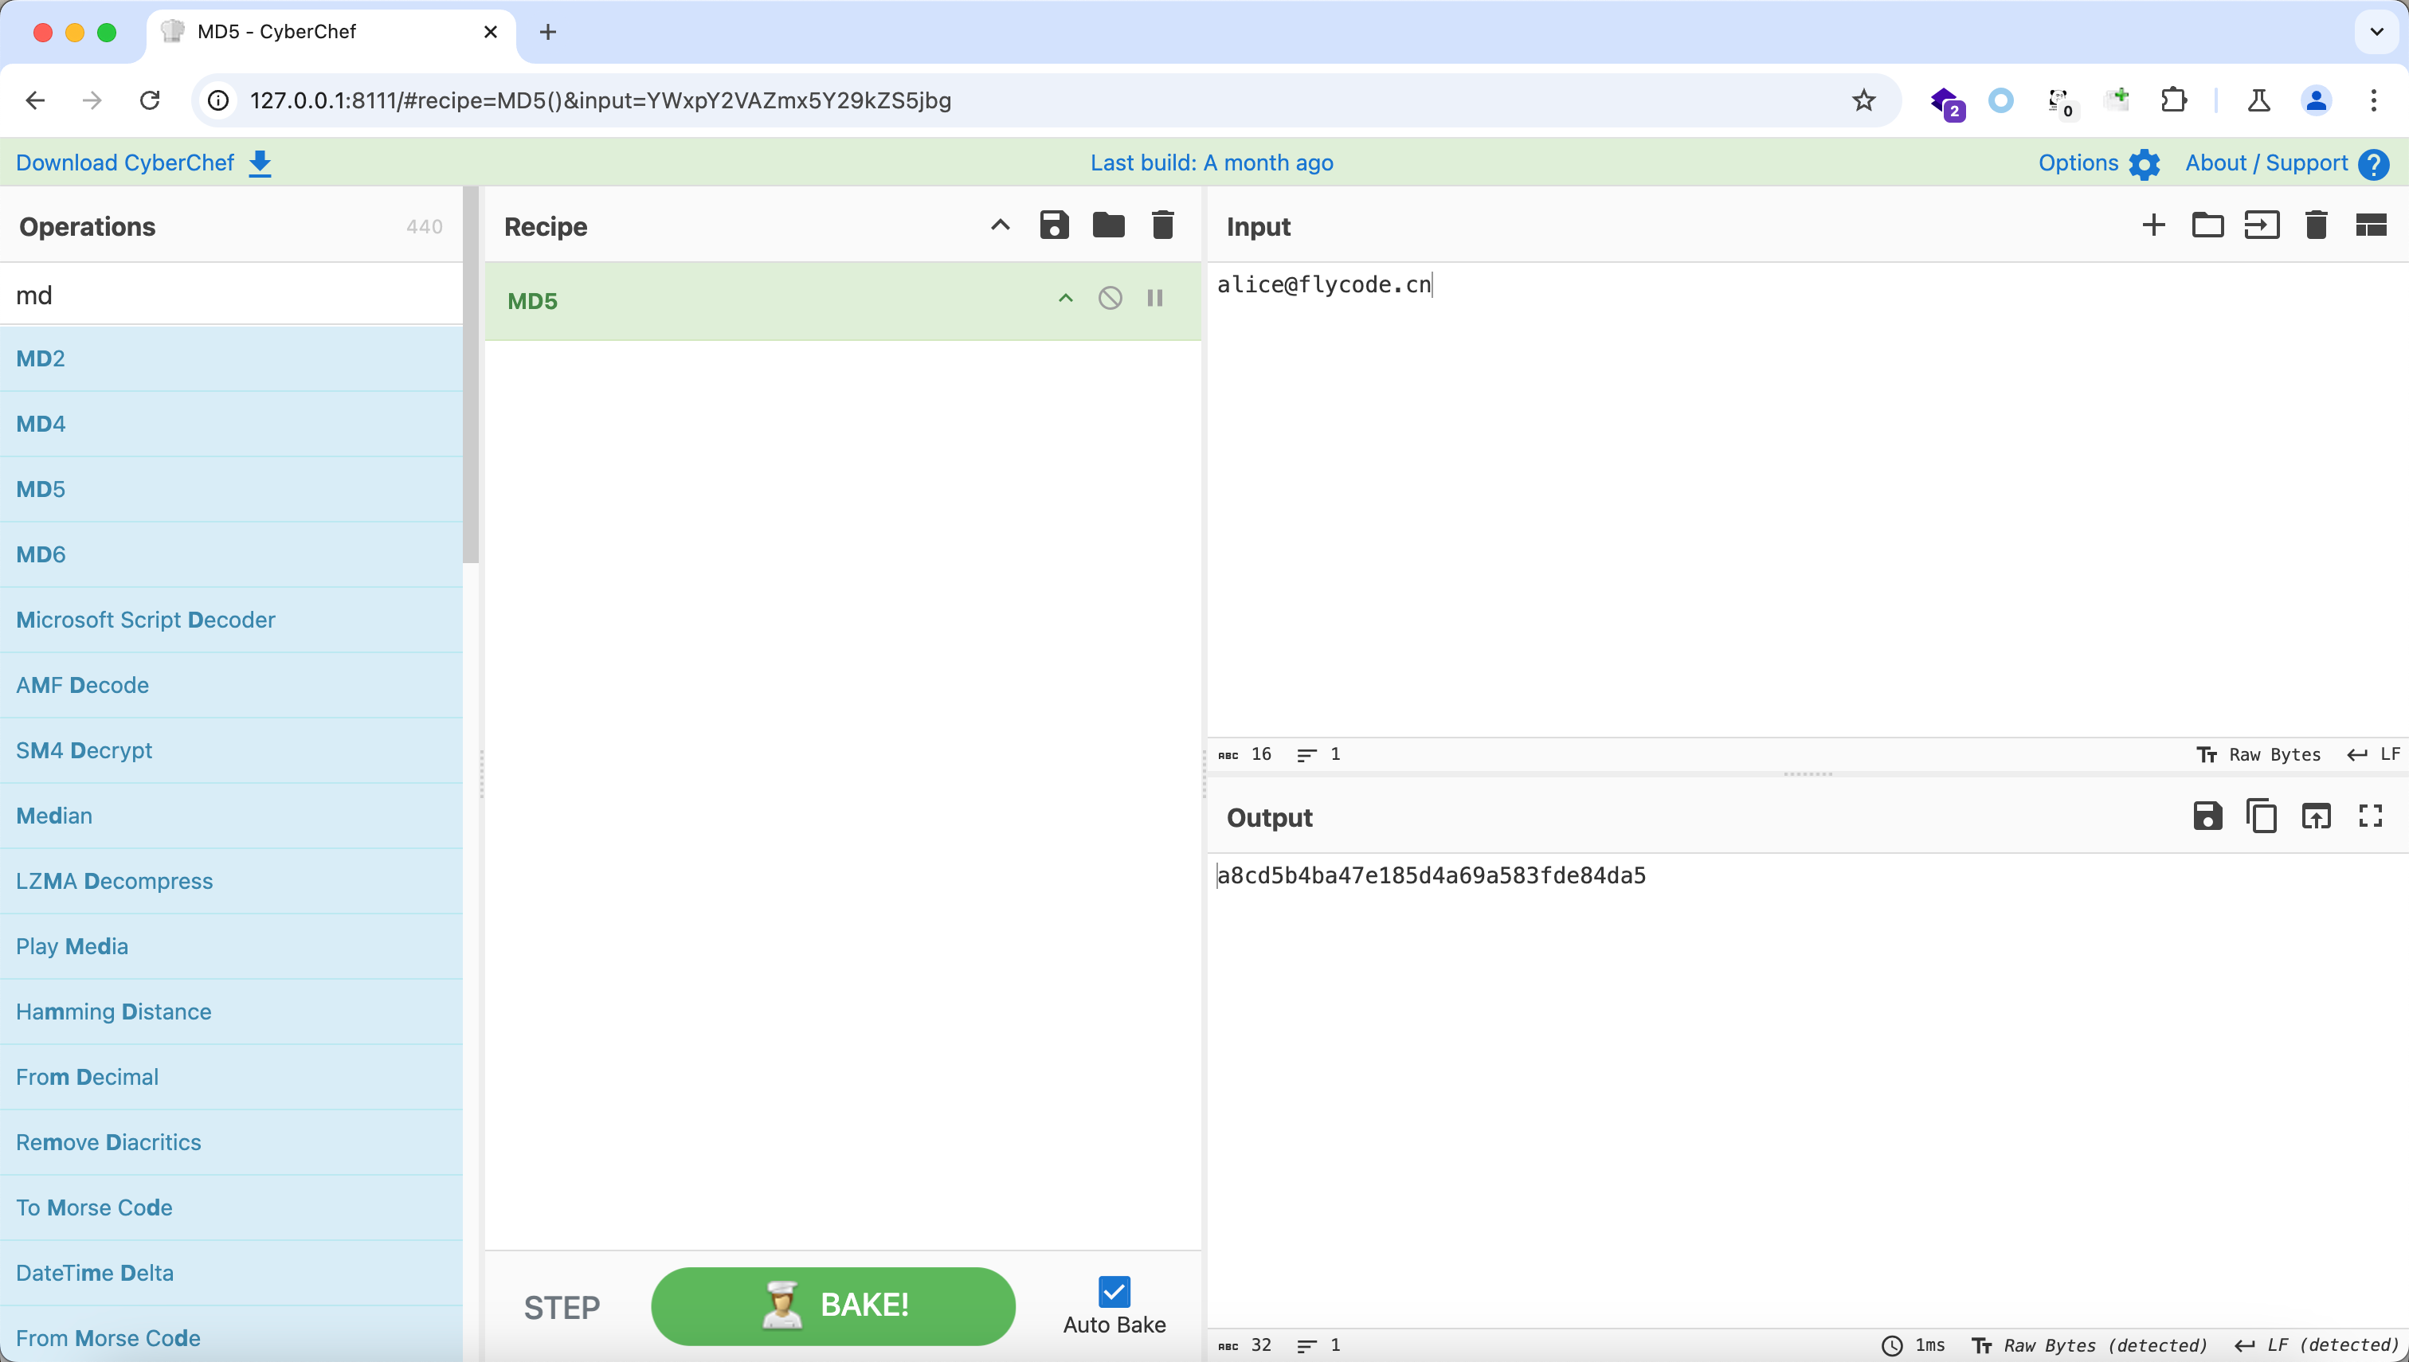Disable the MD5 operation in the recipe

pos(1110,299)
